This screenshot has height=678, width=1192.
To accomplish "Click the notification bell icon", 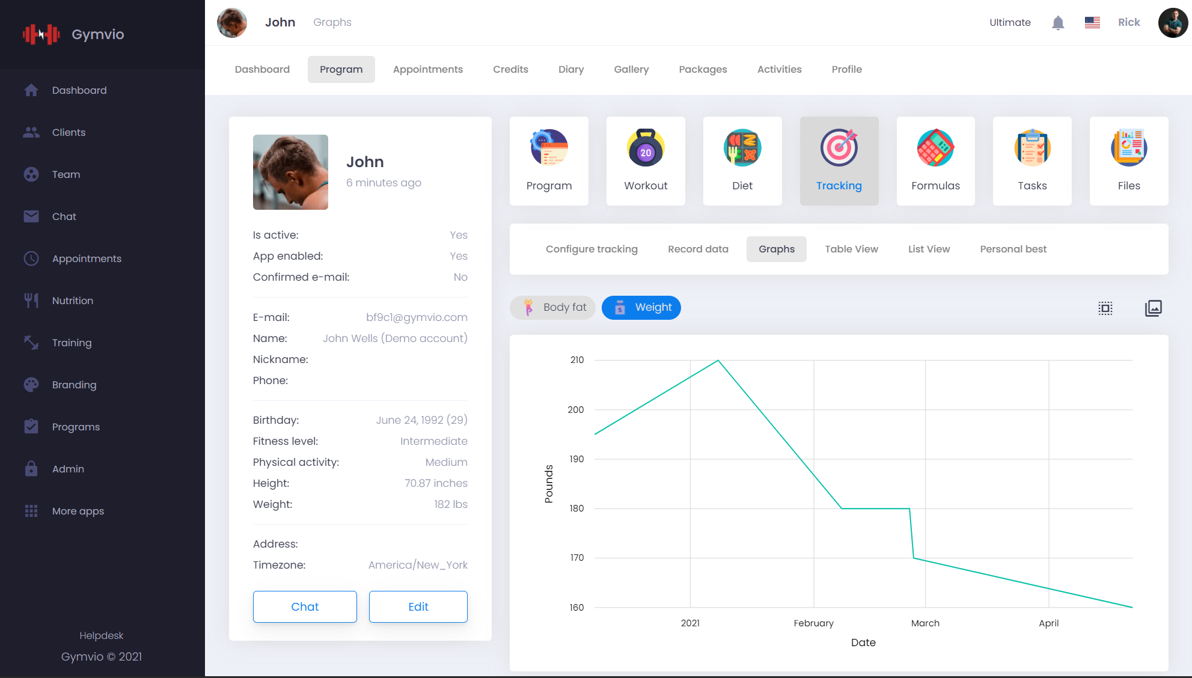I will click(1058, 23).
